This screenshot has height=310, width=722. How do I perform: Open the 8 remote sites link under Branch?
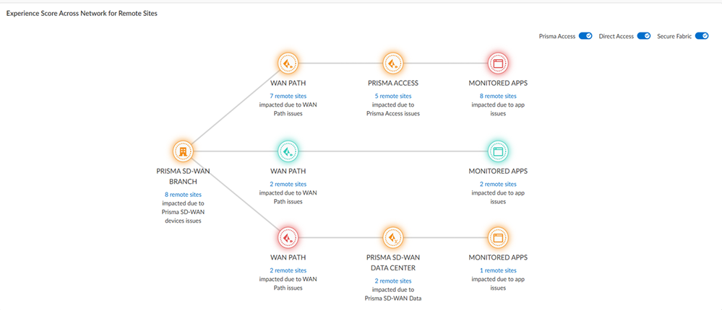click(x=183, y=195)
